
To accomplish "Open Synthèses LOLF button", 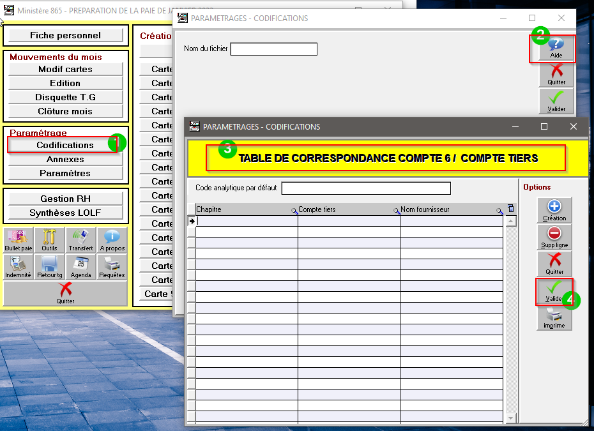I will click(65, 213).
